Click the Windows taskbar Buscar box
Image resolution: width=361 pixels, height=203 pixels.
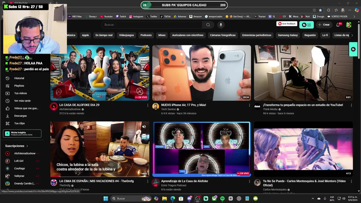click(131, 198)
